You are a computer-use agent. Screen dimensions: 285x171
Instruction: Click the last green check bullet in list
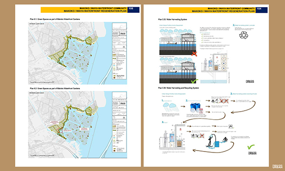tap(202, 42)
